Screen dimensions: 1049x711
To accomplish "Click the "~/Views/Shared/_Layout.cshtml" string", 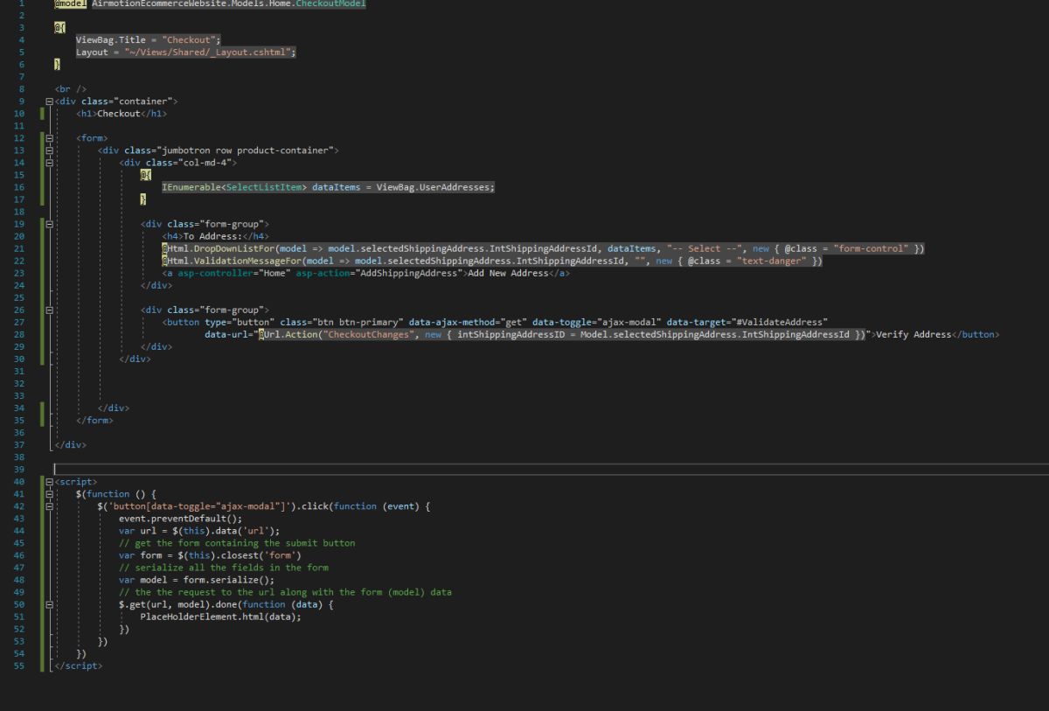I will [x=207, y=52].
